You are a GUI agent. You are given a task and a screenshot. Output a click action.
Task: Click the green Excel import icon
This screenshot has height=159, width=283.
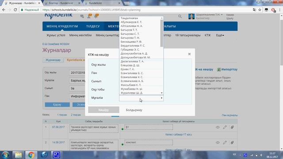tap(219, 69)
